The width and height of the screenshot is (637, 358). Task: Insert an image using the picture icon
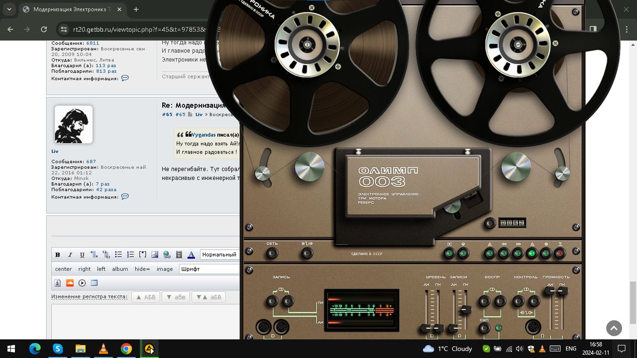(155, 255)
